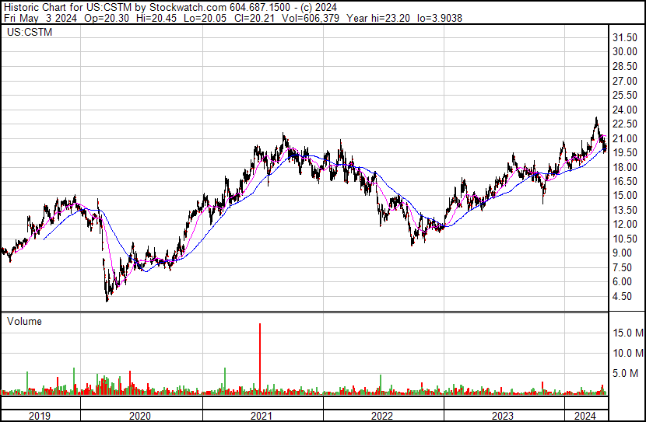Image resolution: width=646 pixels, height=422 pixels.
Task: Click the 15.0 M volume axis label
Action: 627,333
